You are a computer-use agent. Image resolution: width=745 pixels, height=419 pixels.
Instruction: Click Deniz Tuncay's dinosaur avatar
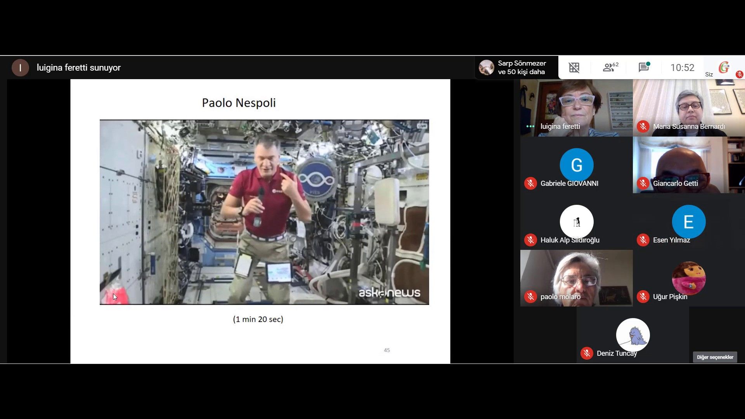(632, 335)
